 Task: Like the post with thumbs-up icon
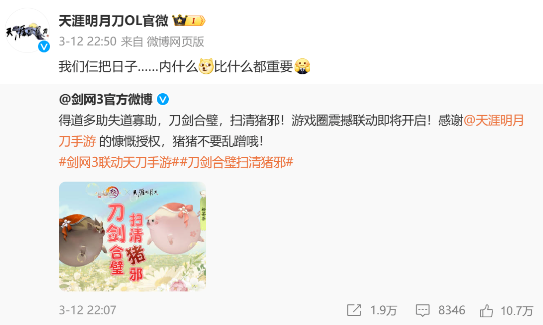point(487,311)
